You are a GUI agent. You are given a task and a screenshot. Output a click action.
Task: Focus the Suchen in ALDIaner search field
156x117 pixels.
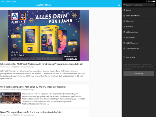click(139, 5)
